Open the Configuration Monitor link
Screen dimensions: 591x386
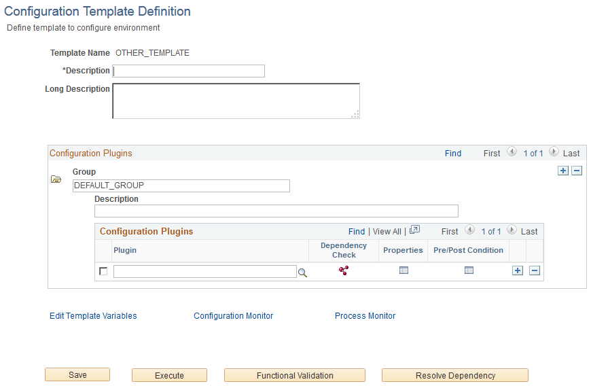coord(233,316)
